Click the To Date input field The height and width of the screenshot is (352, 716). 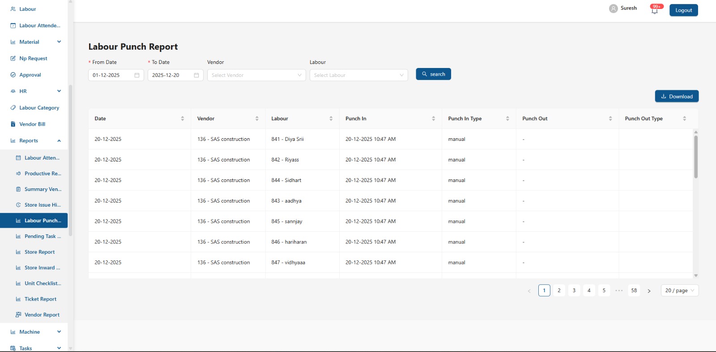(x=175, y=75)
